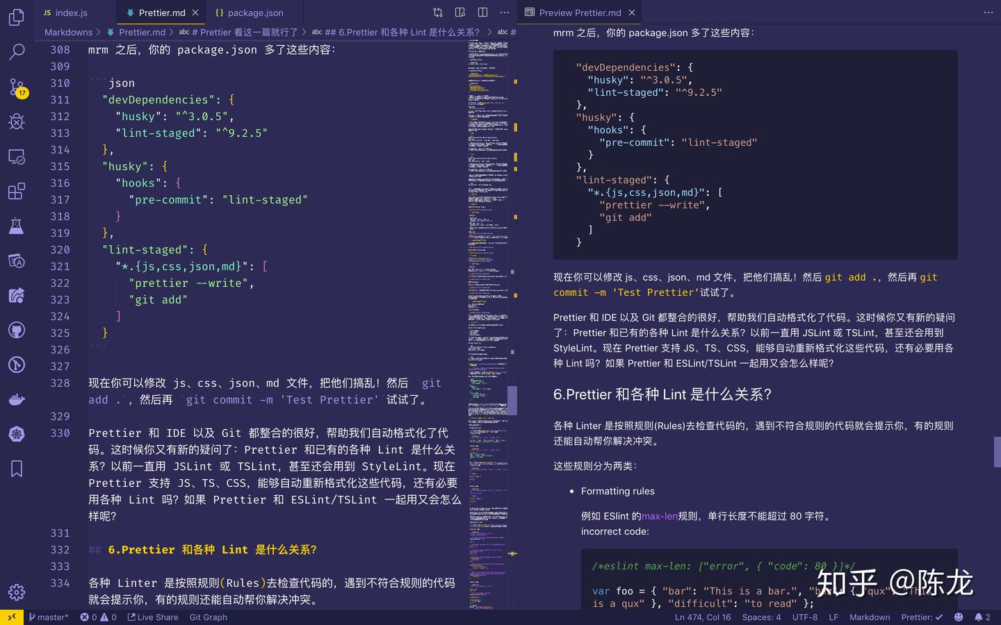
Task: Open the Manage gear at bottom left
Action: pos(17,592)
